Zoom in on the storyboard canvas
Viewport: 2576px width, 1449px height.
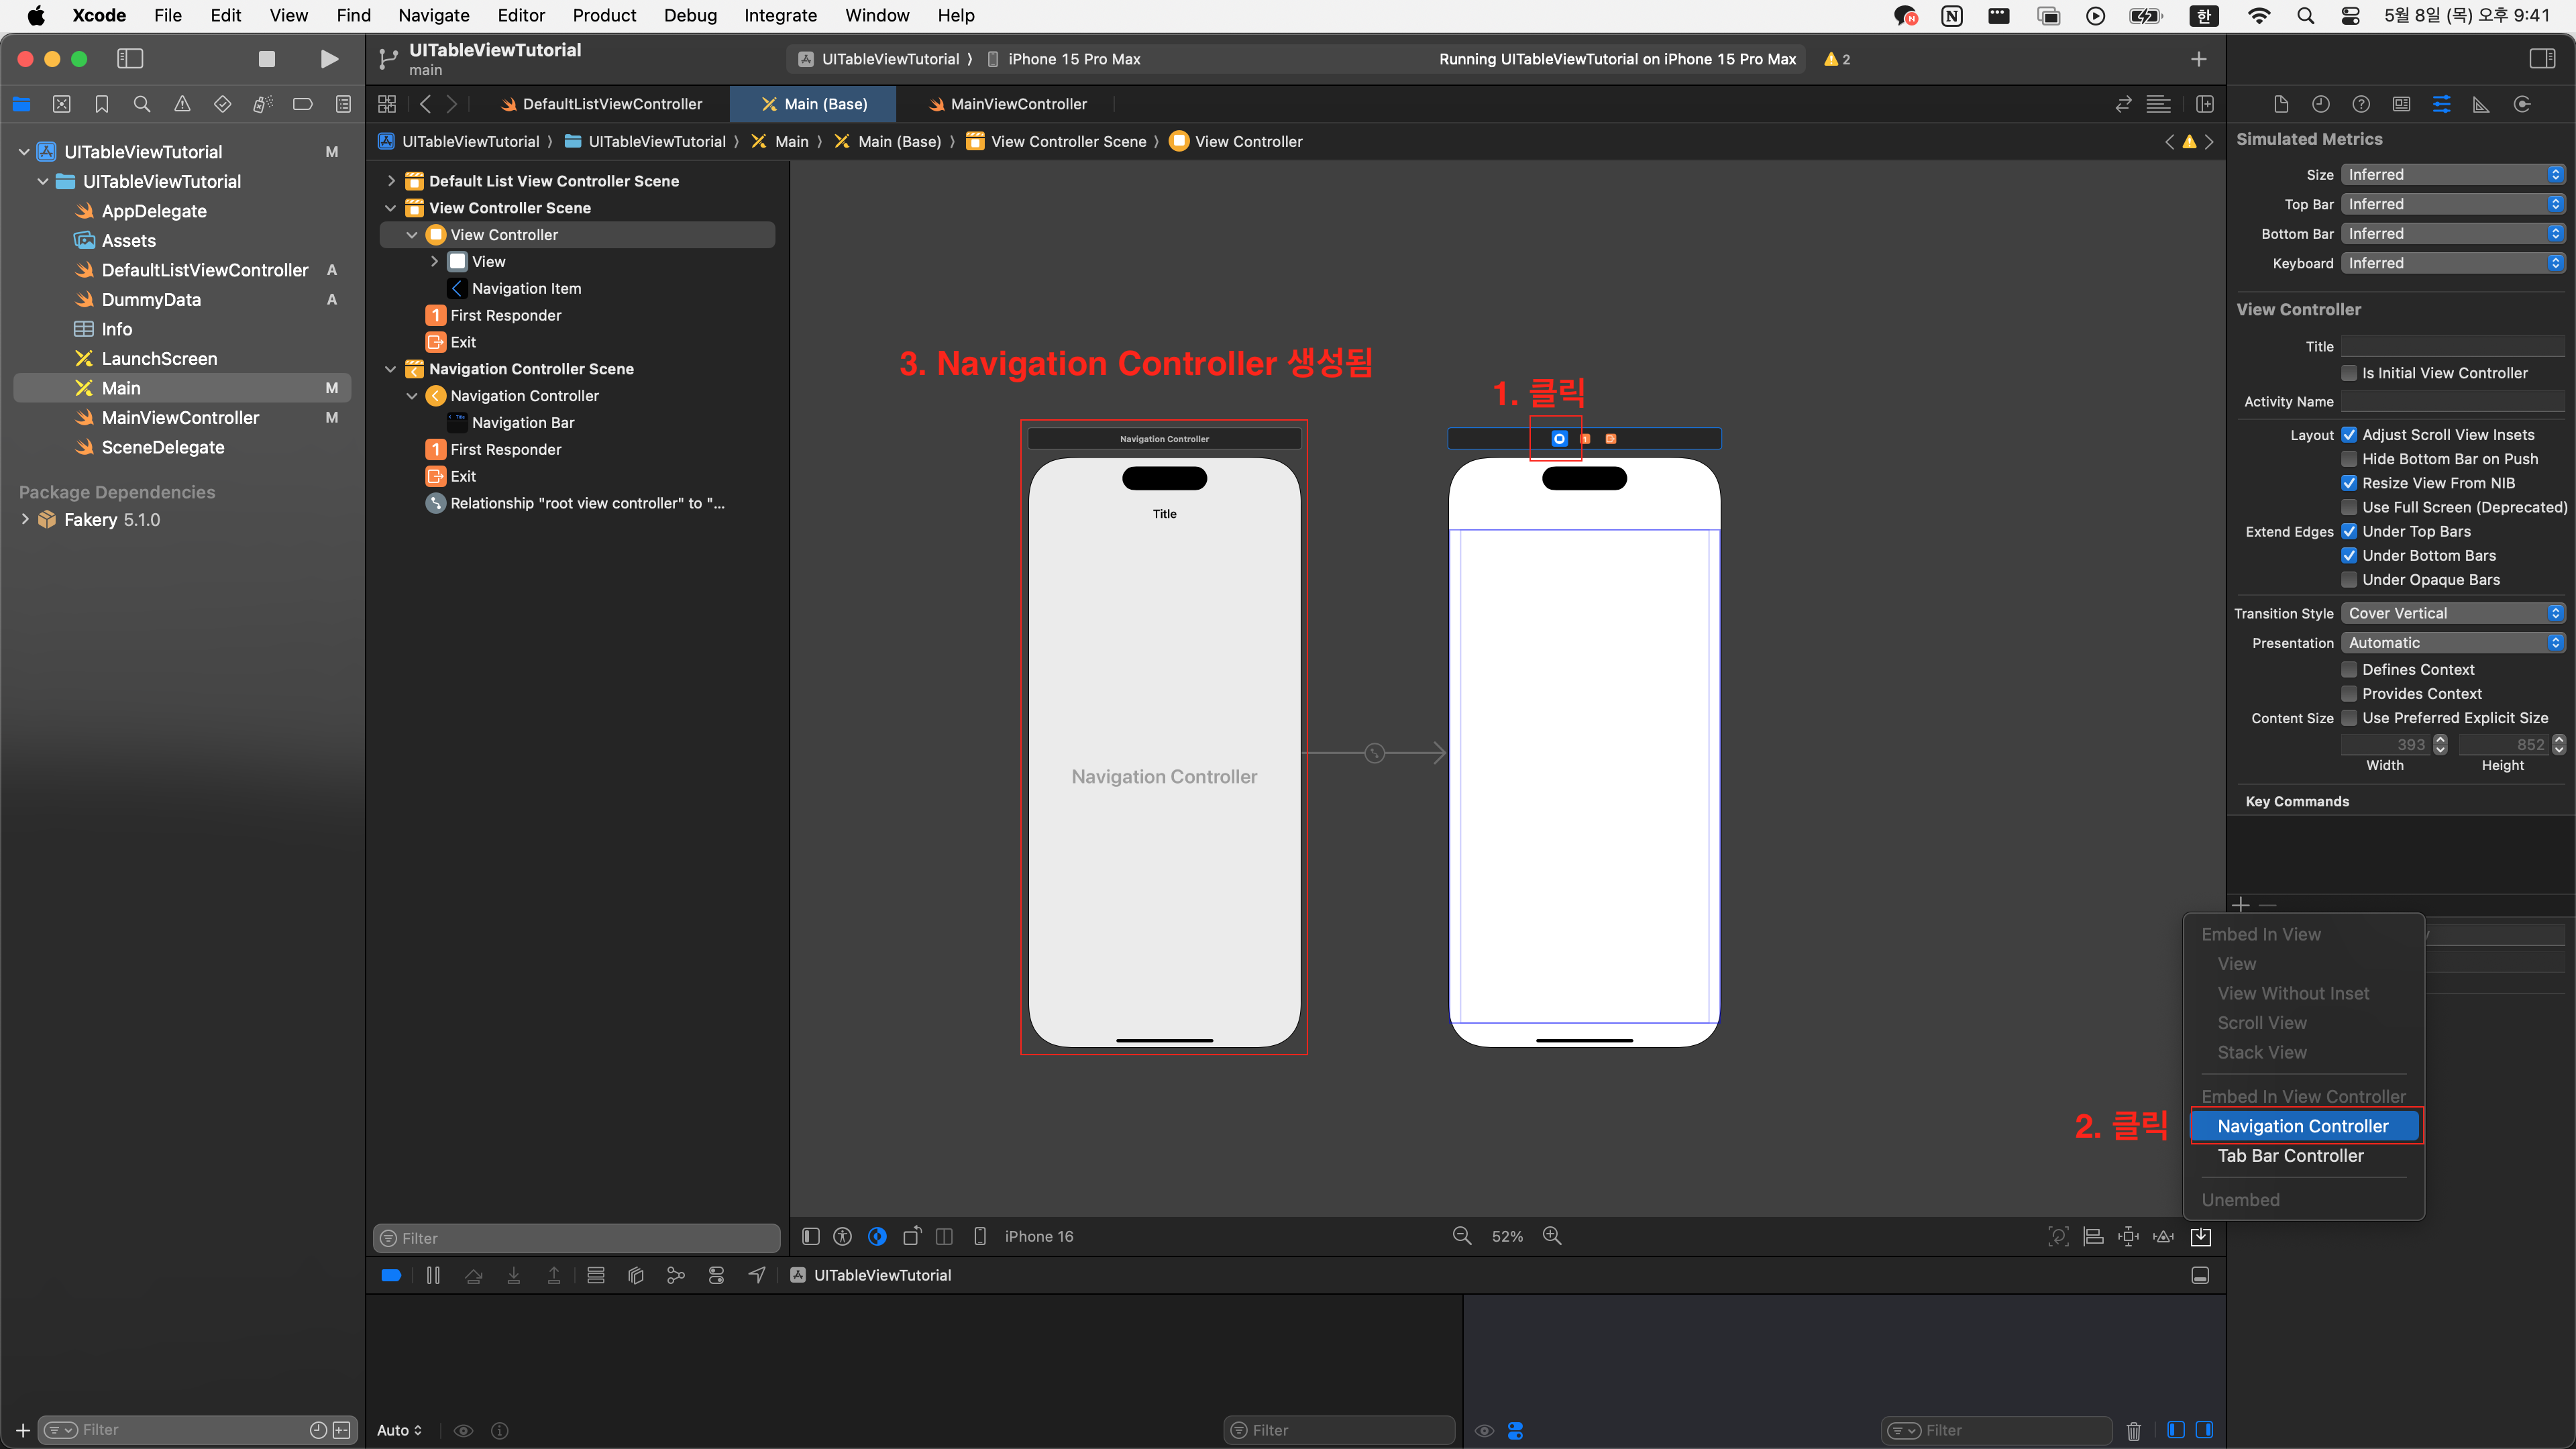(1552, 1236)
